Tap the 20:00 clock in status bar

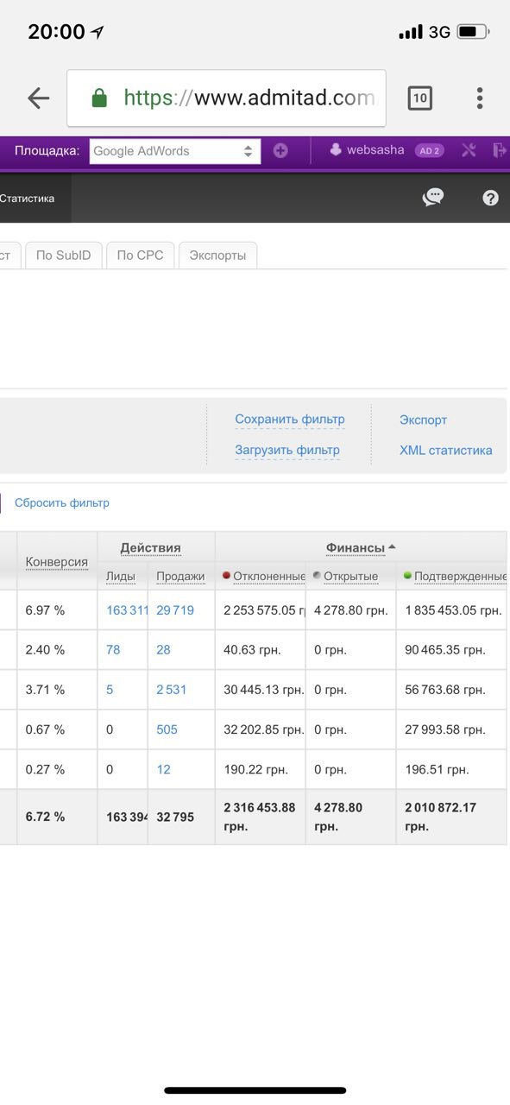point(56,32)
